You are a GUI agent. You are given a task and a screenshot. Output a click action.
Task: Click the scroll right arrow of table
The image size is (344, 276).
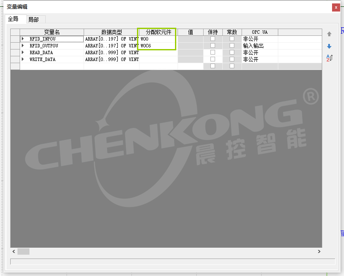click(x=318, y=252)
